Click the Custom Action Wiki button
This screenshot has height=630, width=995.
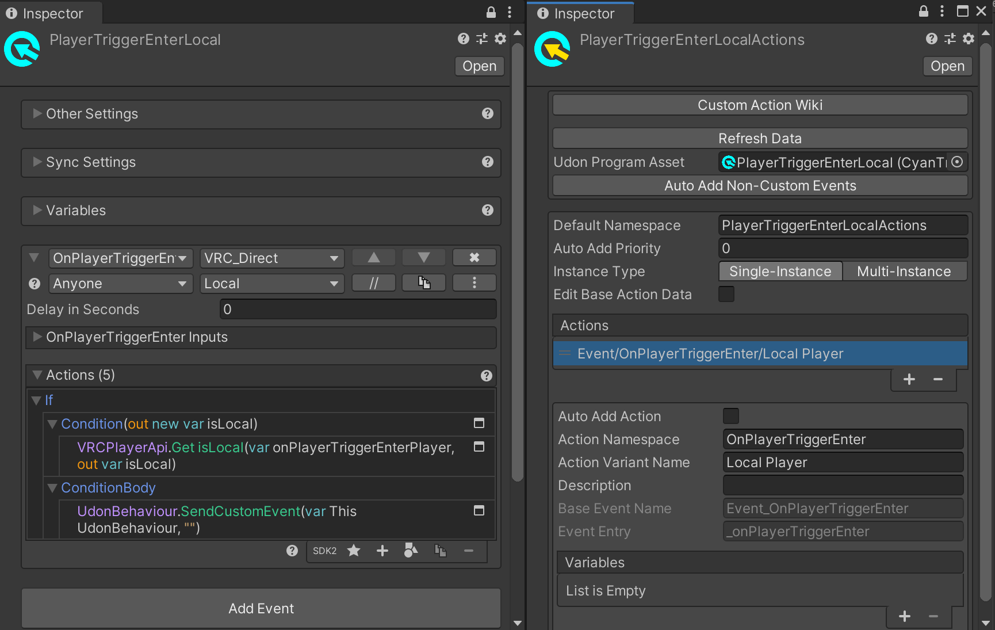760,105
